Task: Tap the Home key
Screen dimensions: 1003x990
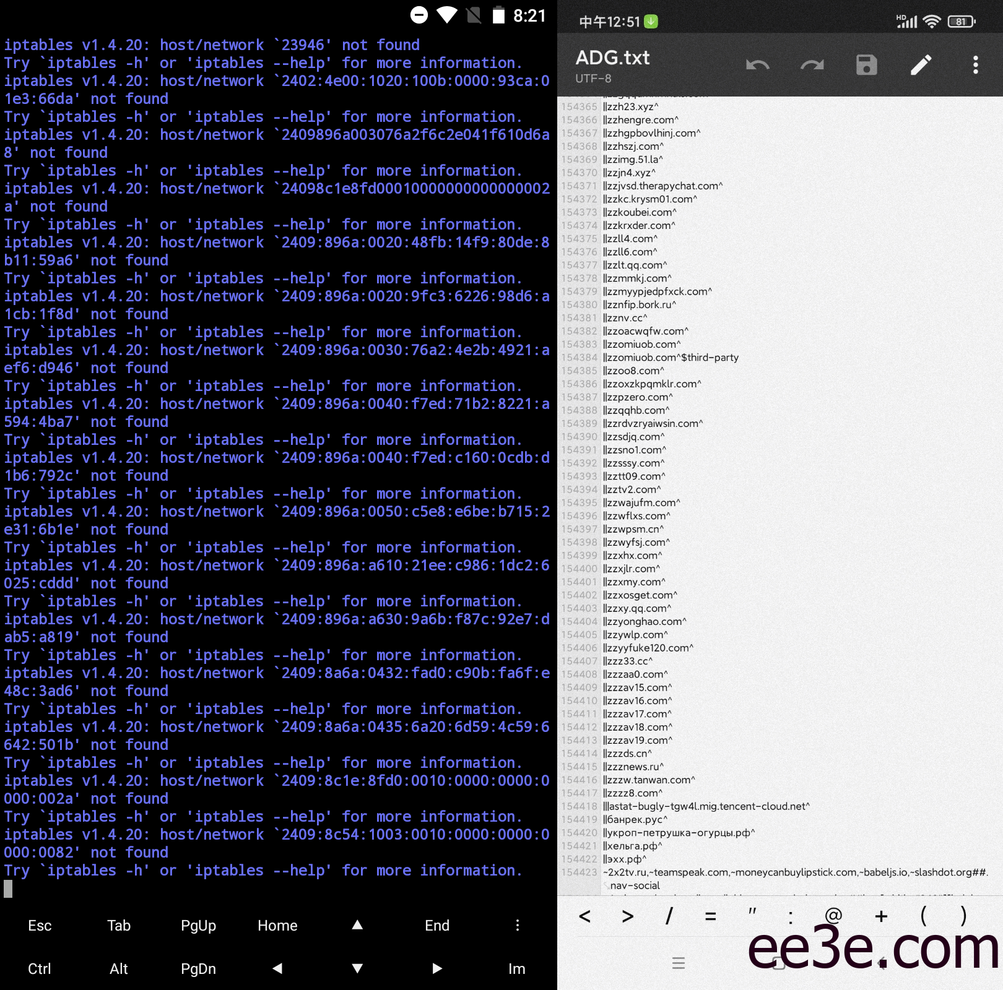Action: point(277,925)
